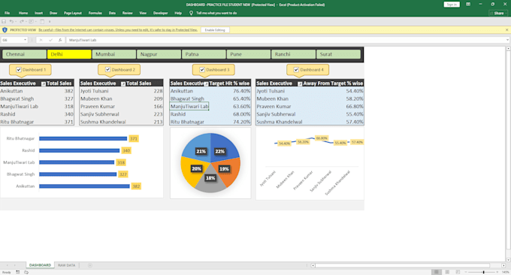Click the accessibility icon in status bar
Viewport: 511px width, 275px height.
click(x=26, y=272)
